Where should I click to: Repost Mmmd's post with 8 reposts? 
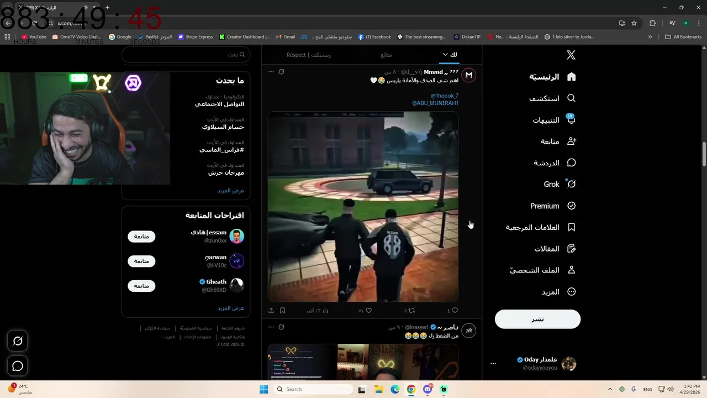409,311
